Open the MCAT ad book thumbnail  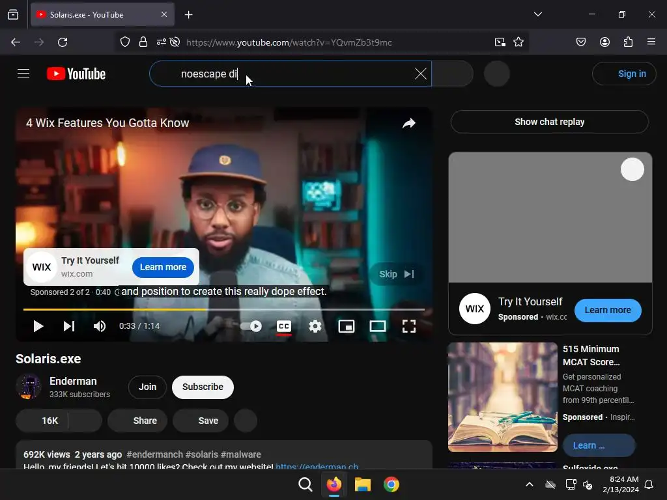[502, 397]
